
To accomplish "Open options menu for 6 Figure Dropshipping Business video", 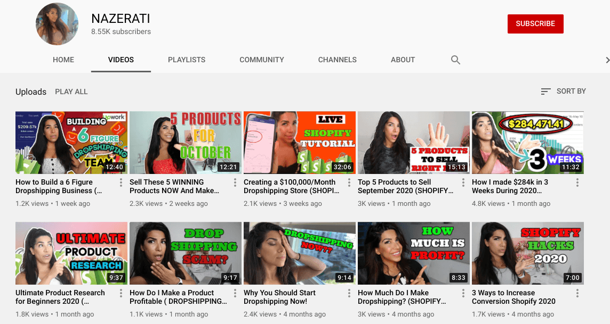I will tap(121, 182).
